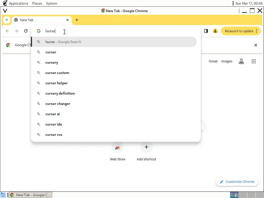Open the window menu V icon
Viewport: 264px width, 198px height.
click(x=5, y=11)
